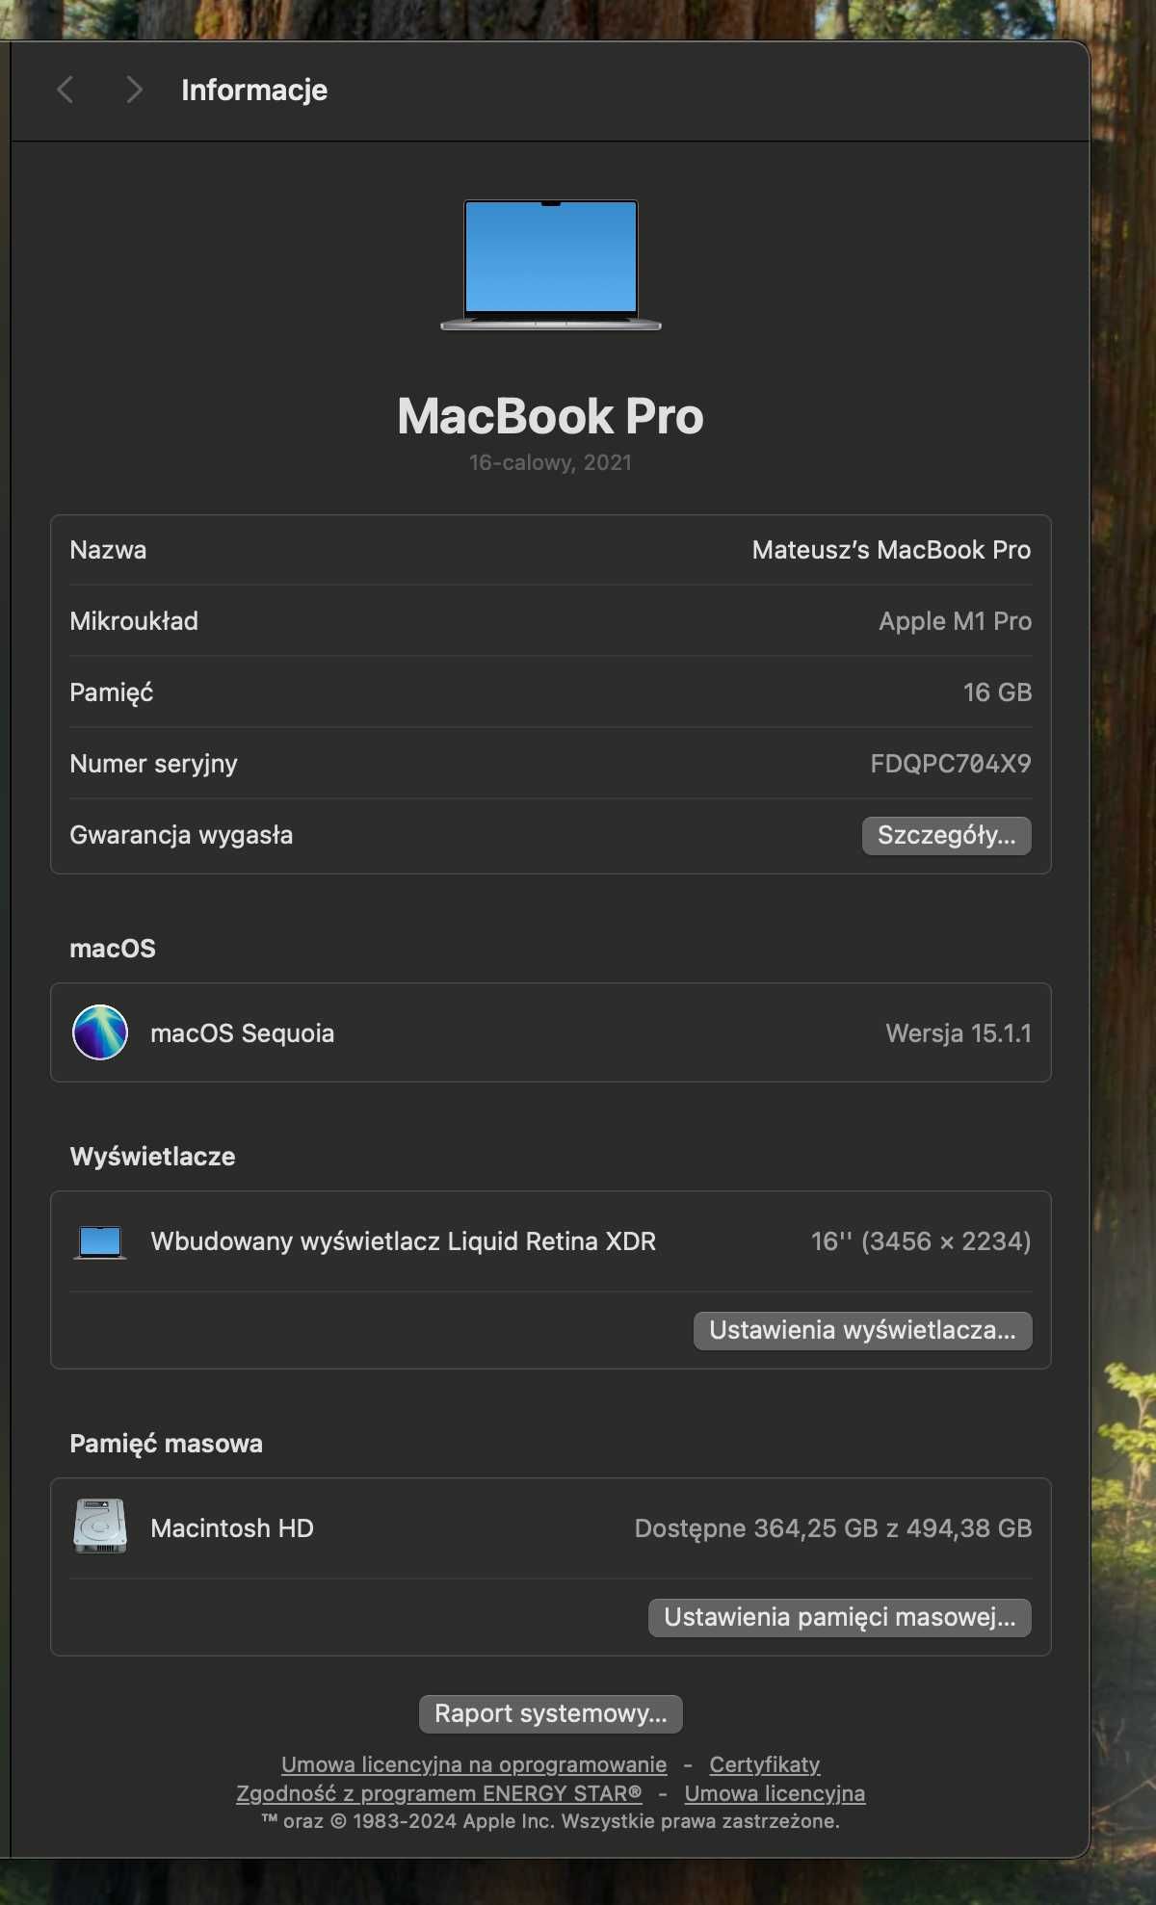1156x1905 pixels.
Task: Click the built-in display laptop icon
Action: click(100, 1242)
